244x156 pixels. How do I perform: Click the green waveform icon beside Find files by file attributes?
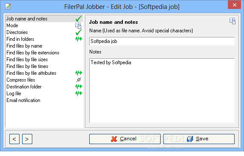[79, 73]
